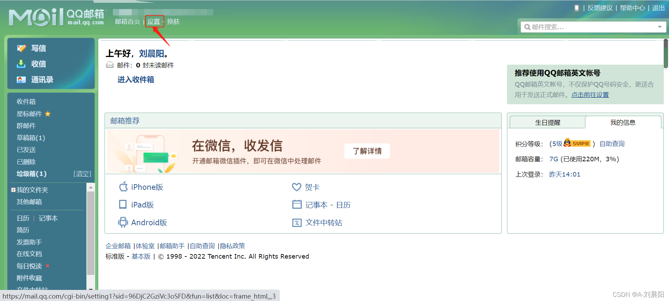The height and width of the screenshot is (301, 669).
Task: Open 其他邮箱 in the sidebar
Action: 29,202
